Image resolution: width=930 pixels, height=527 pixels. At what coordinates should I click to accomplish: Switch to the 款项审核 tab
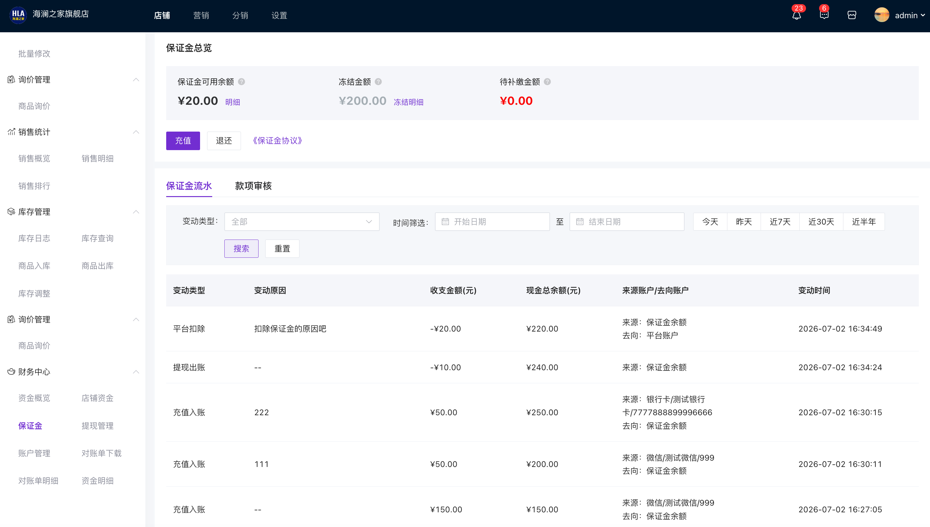pos(253,186)
